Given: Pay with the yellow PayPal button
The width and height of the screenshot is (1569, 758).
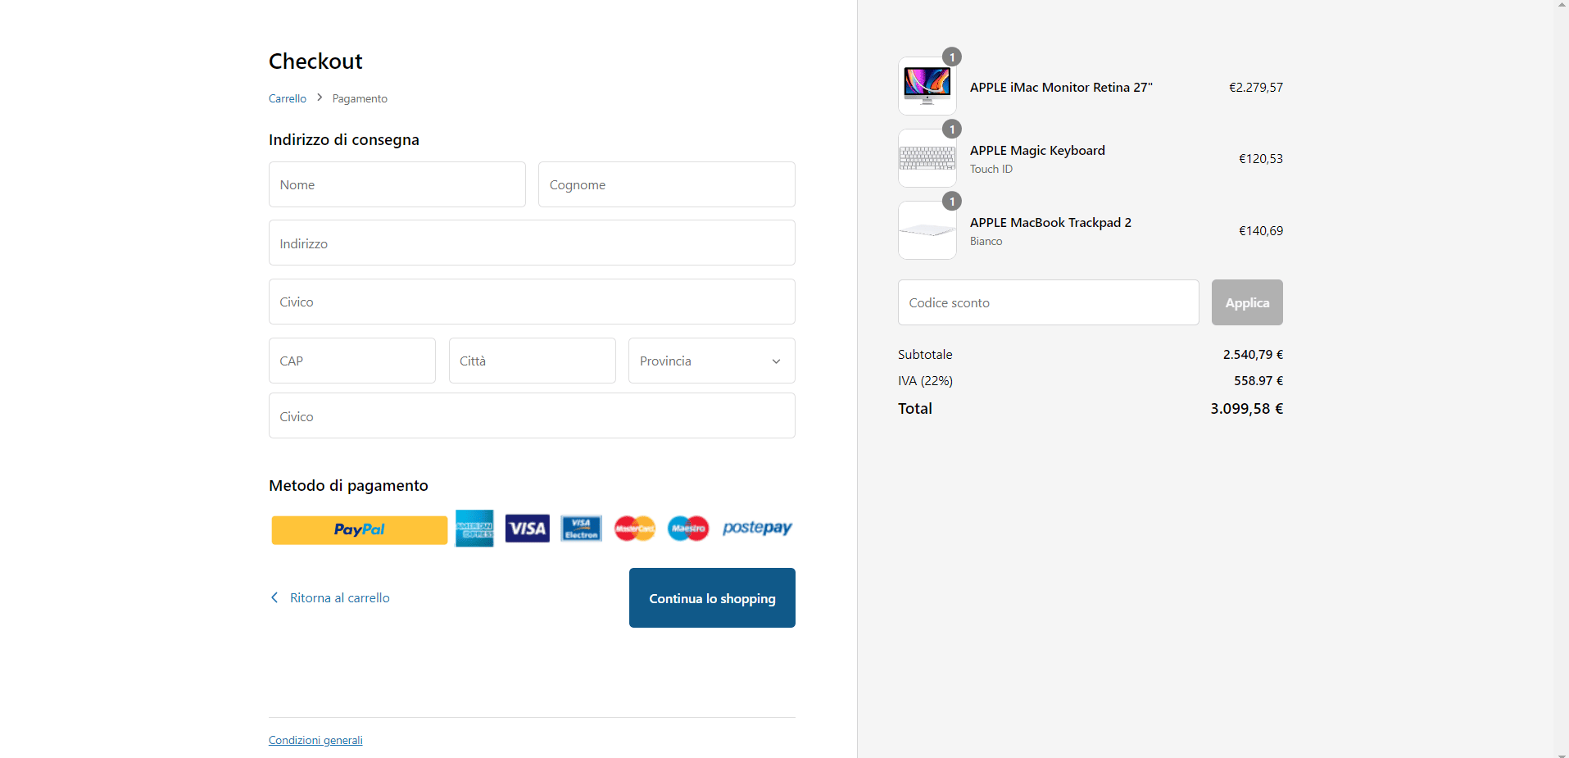Looking at the screenshot, I should pos(359,529).
